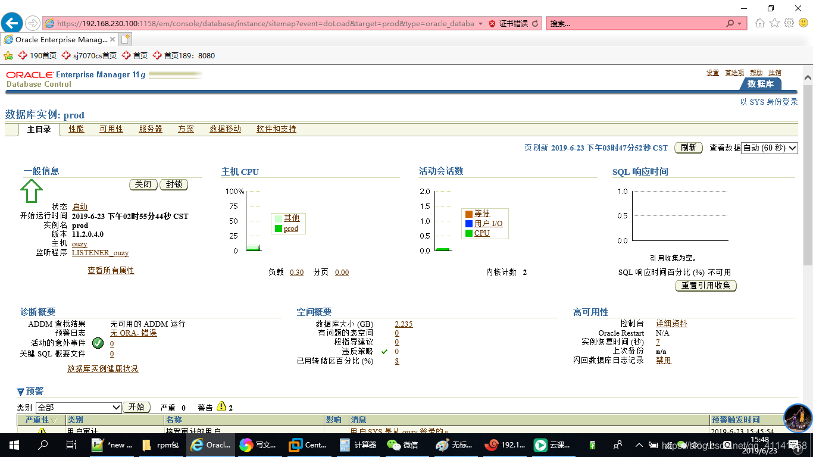Open the browser home icon
This screenshot has width=813, height=457.
pyautogui.click(x=759, y=23)
